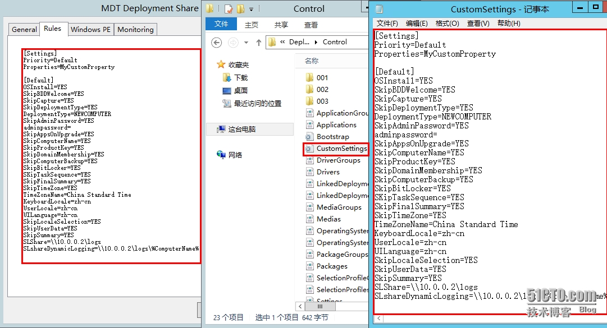Select the Packages file icon
The image size is (607, 328).
pos(310,266)
